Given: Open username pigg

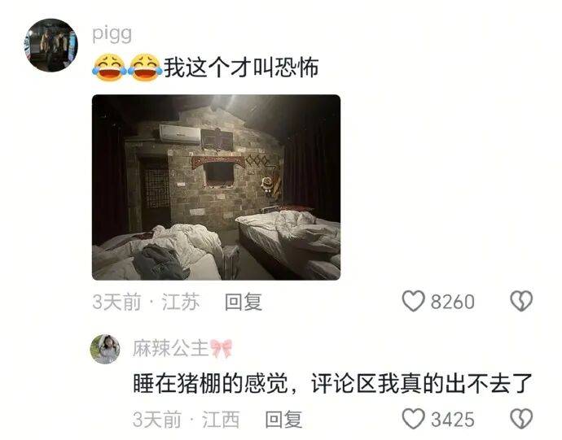Looking at the screenshot, I should coord(112,35).
